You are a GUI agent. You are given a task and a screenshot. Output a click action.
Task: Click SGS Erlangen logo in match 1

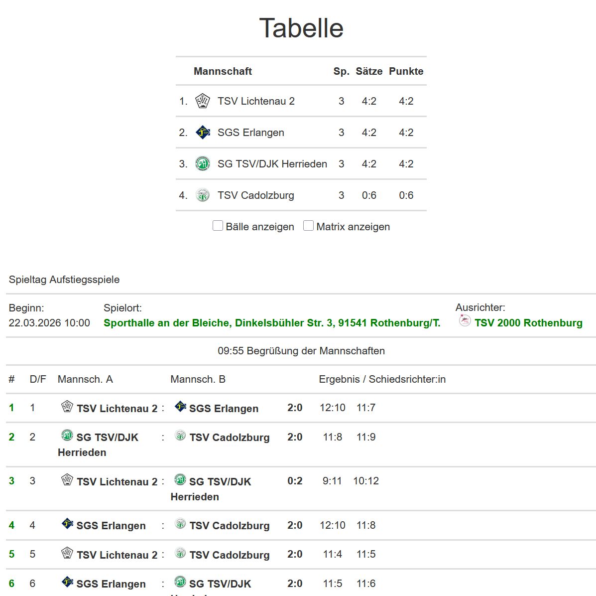tap(180, 407)
